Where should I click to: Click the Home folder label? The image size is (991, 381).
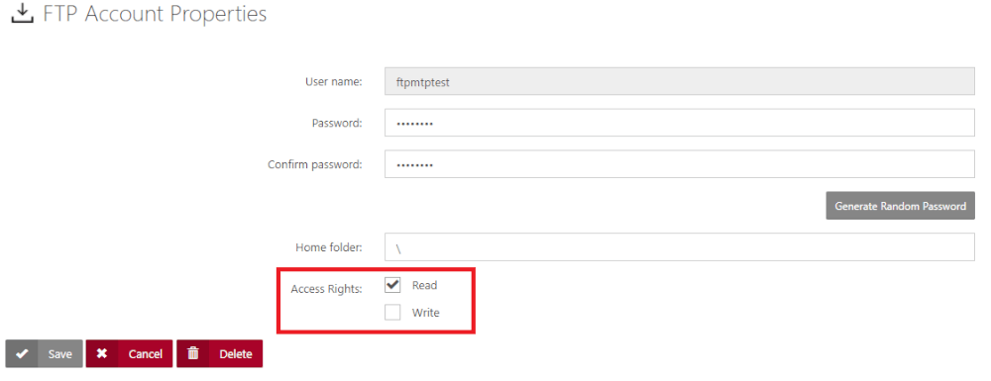pos(329,247)
